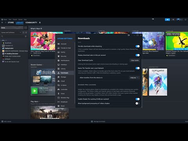Expand the Recent Games dropdown
This screenshot has height=141, width=188.
pyautogui.click(x=37, y=65)
